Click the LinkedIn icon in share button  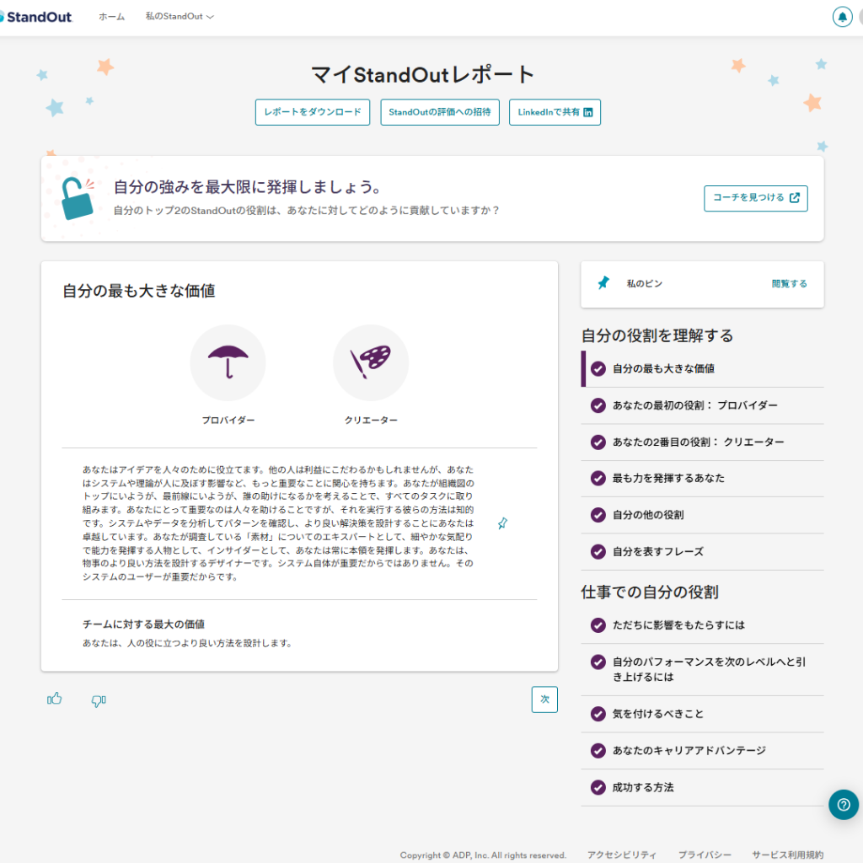coord(587,112)
